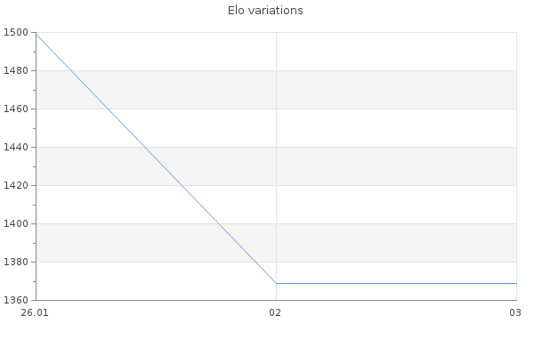Click the flat blue line segment midway
The width and height of the screenshot is (534, 356).
(x=396, y=283)
